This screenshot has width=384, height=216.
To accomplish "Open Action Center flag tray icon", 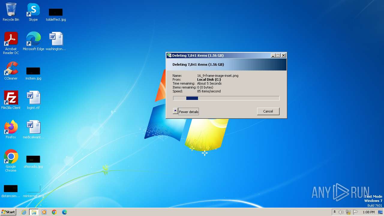I will (x=355, y=212).
